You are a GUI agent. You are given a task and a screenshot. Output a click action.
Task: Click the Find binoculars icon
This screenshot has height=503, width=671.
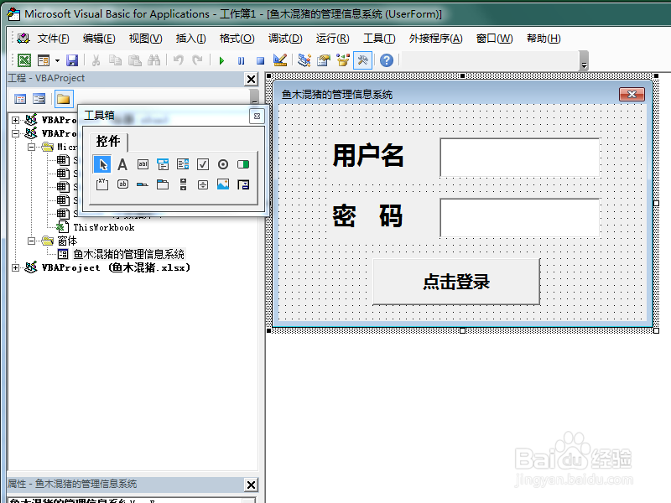point(153,60)
